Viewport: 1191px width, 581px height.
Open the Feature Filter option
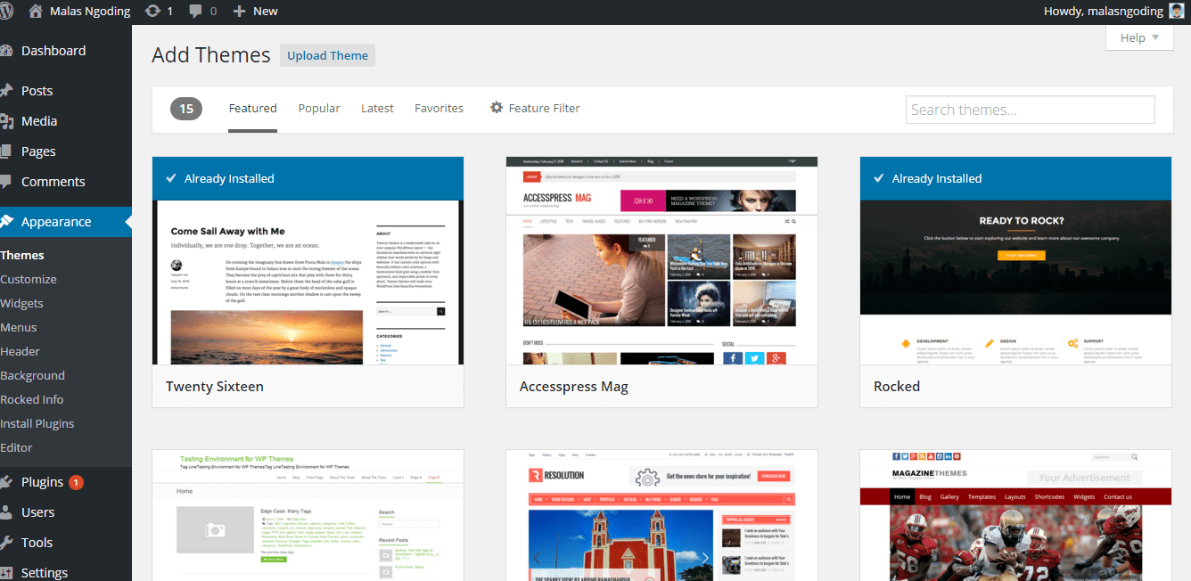pyautogui.click(x=535, y=108)
